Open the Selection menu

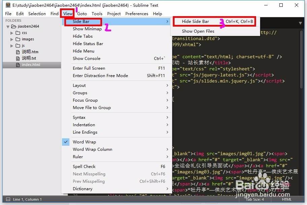[x=37, y=14]
